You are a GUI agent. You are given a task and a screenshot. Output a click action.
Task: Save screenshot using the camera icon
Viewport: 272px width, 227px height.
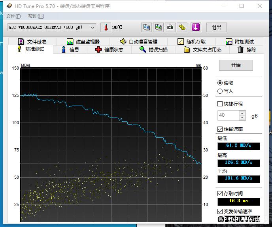point(170,27)
